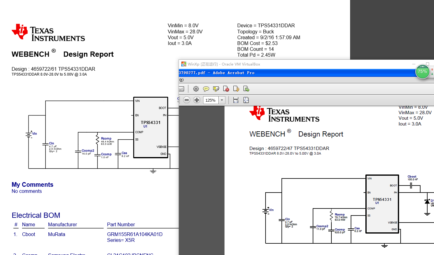Click the Texas Instruments logo in background report
434x255 pixels.
[x=48, y=32]
